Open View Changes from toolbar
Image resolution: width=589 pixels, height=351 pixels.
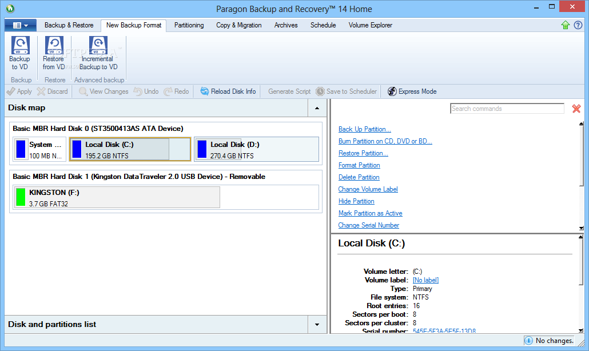pos(104,91)
